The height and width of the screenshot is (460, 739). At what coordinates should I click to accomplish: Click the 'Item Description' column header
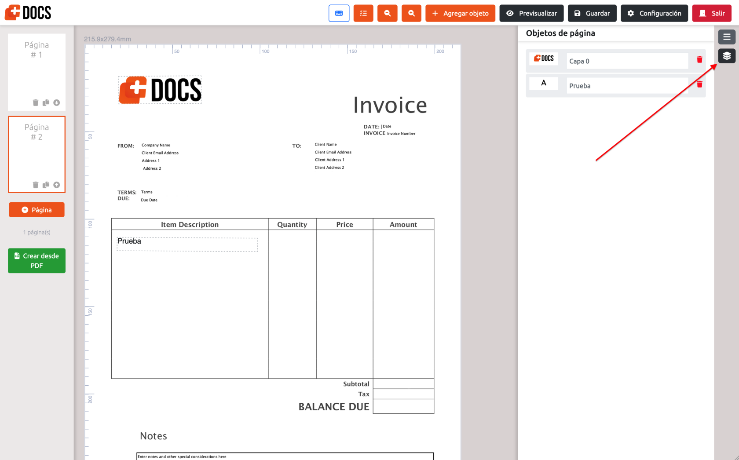pyautogui.click(x=190, y=225)
